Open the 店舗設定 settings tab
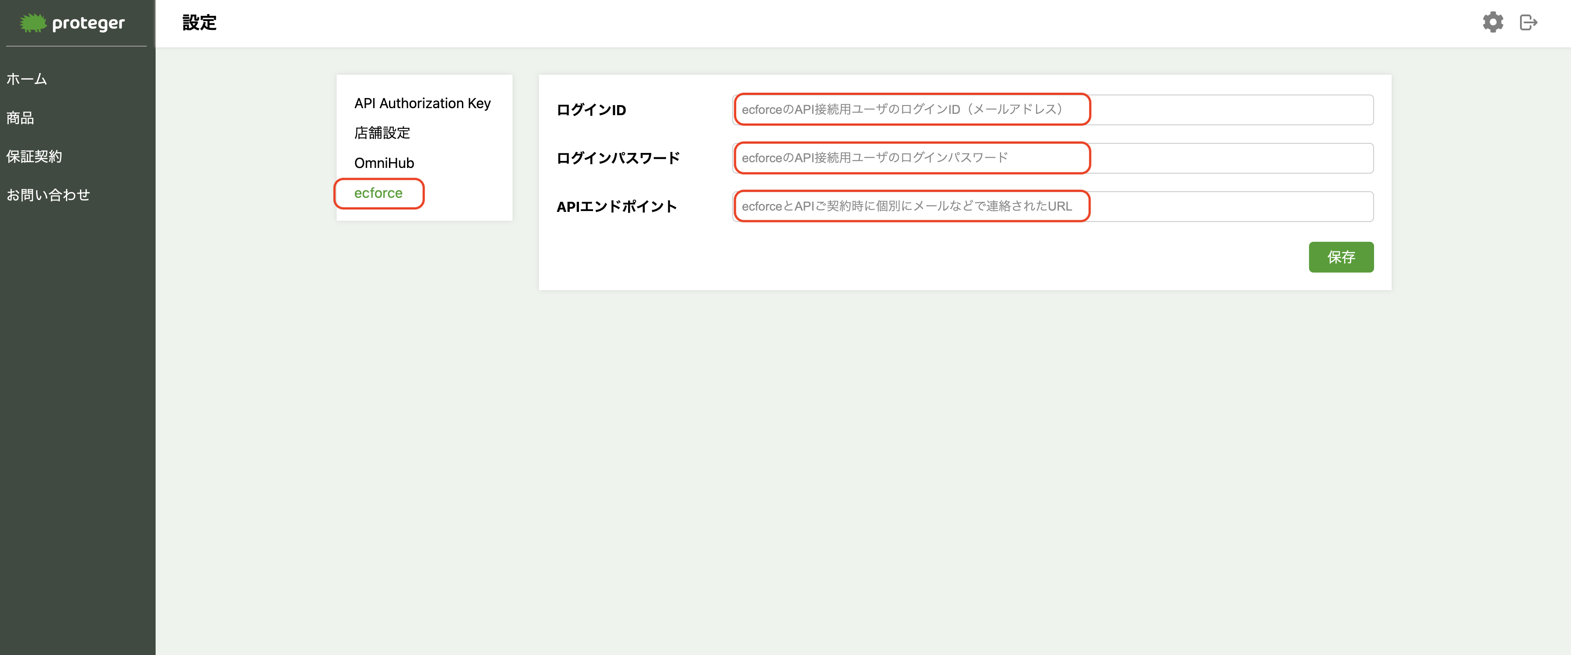 tap(382, 133)
